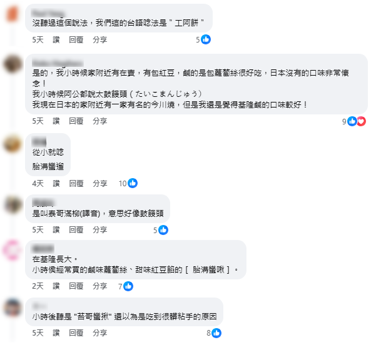This screenshot has height=350, width=371.
Task: Open the 4天 timestamp link
Action: (x=38, y=183)
